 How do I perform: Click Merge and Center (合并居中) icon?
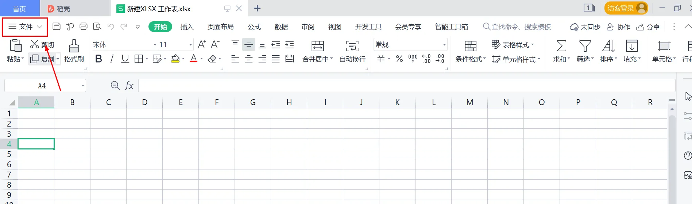pyautogui.click(x=318, y=46)
